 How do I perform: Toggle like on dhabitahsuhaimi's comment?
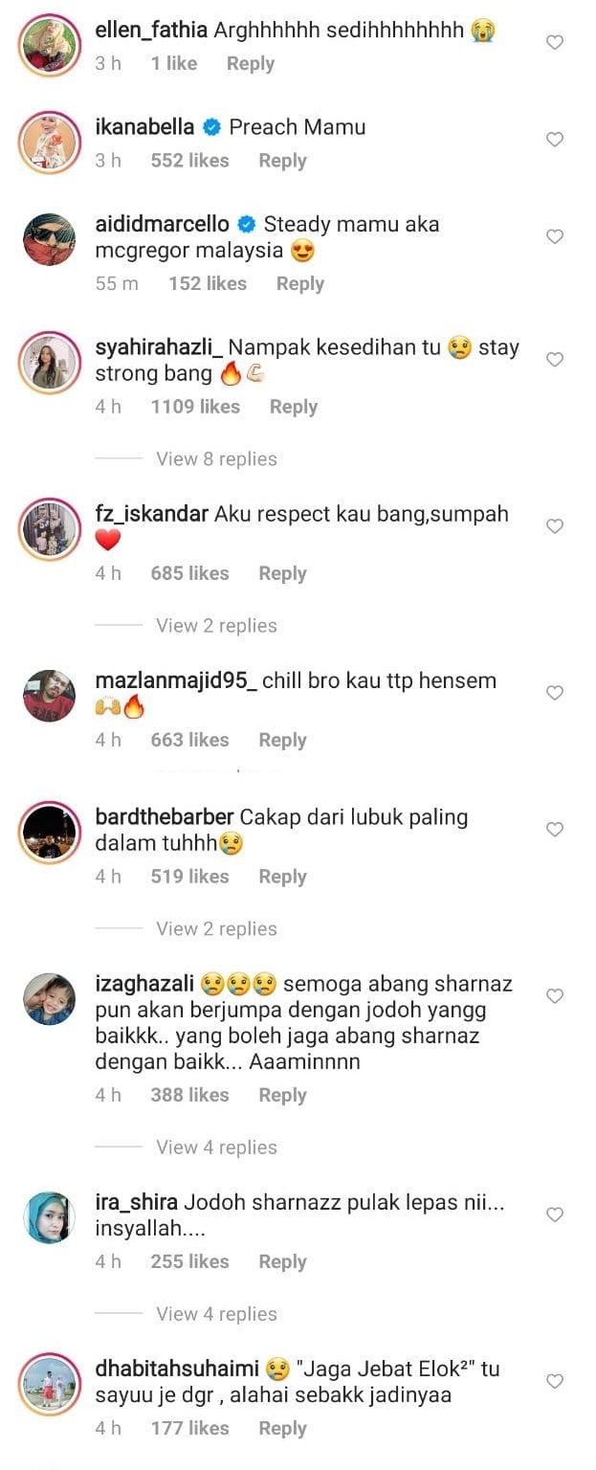554,1380
